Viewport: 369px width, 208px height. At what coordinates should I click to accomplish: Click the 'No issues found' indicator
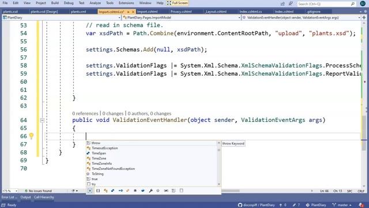click(38, 191)
